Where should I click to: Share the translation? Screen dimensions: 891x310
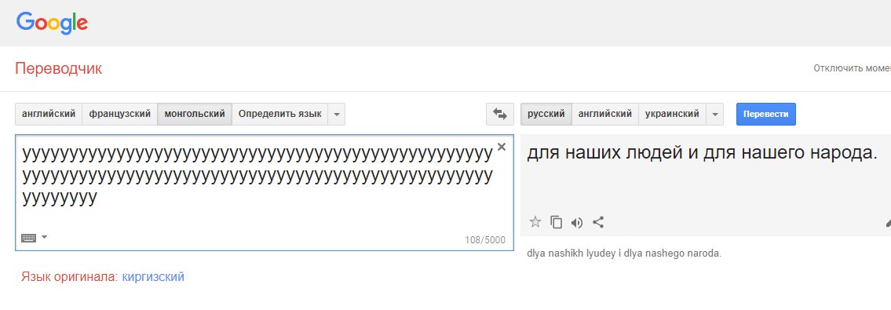[x=597, y=222]
